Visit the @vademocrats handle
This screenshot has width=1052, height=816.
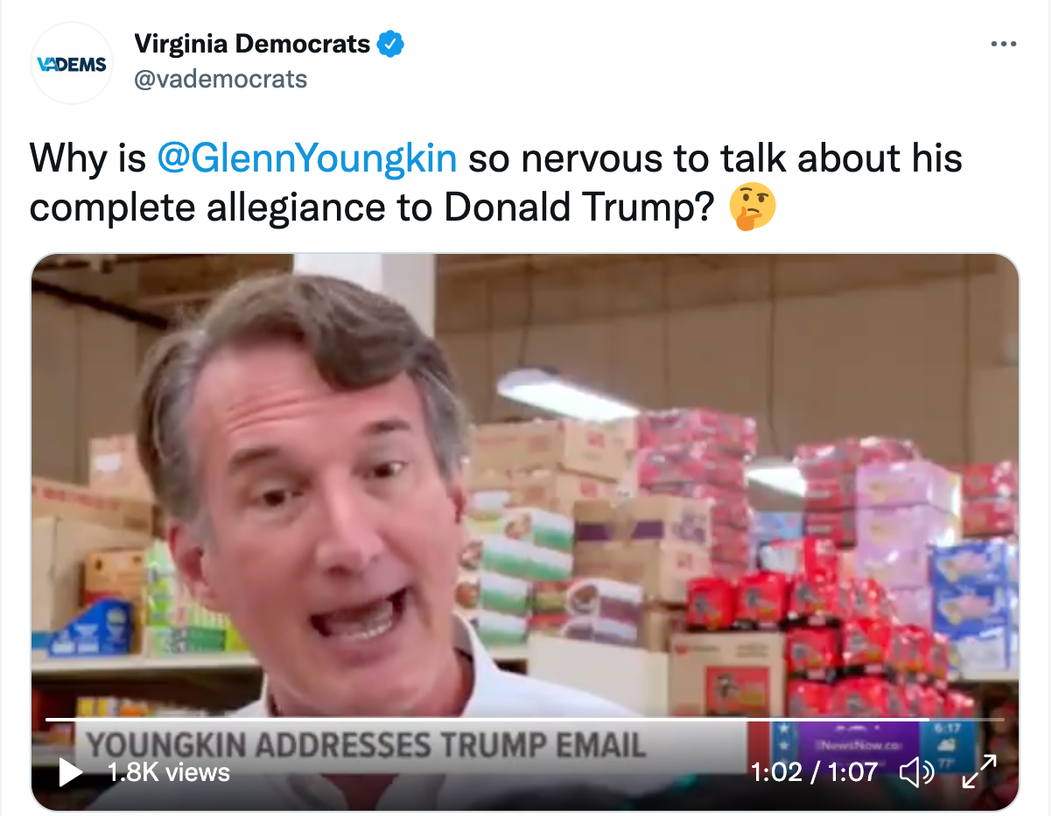click(221, 80)
